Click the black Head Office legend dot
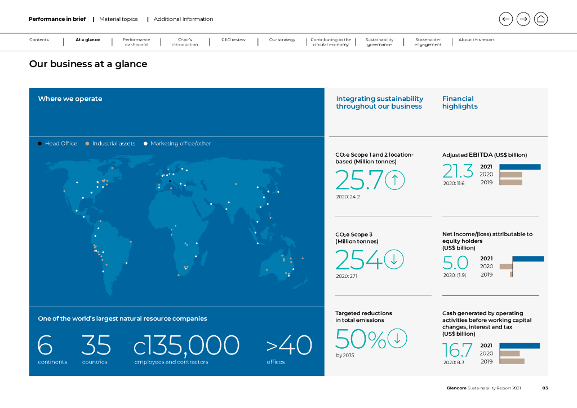577x408 pixels. coord(40,144)
